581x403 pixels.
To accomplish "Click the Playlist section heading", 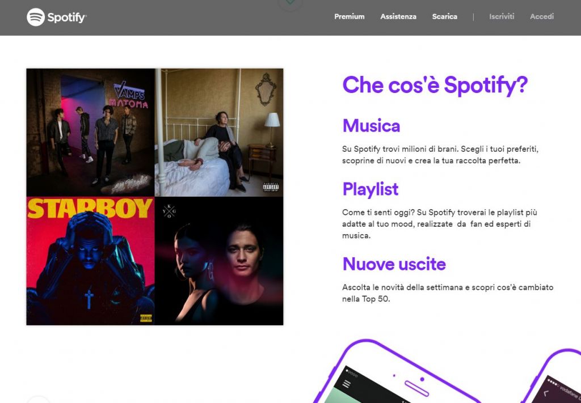I will 371,189.
